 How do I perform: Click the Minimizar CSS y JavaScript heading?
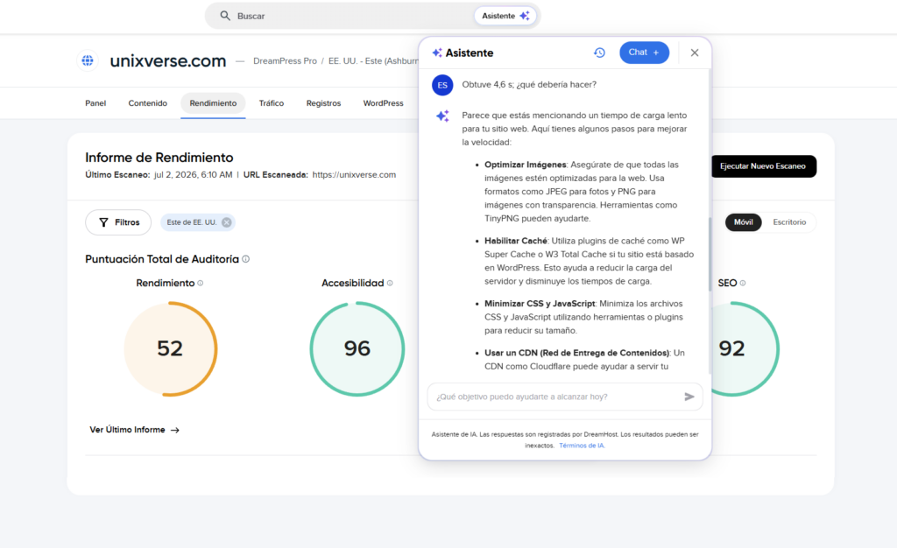coord(540,304)
